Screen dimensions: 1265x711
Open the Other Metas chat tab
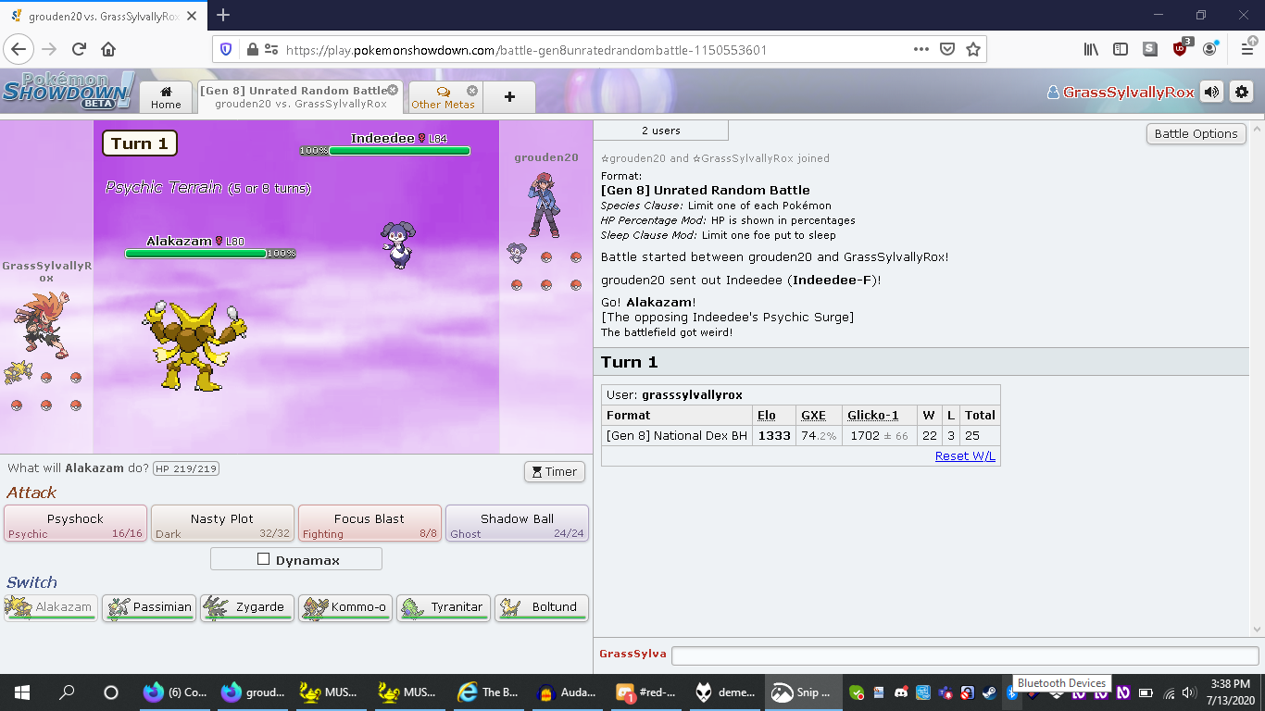(x=443, y=97)
